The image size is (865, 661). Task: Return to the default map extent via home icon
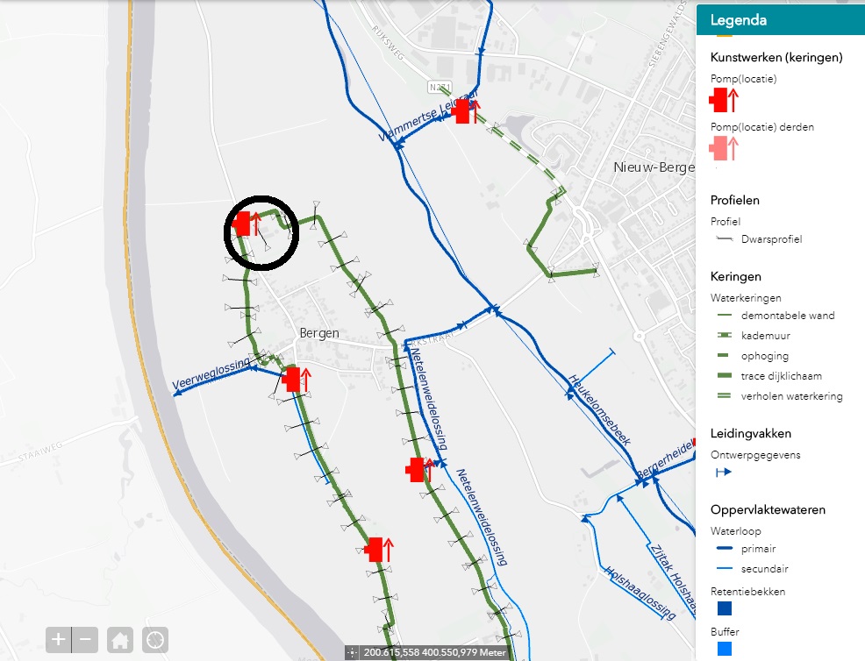[120, 639]
